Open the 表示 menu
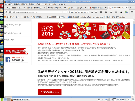This screenshot has width=135, height=101. click(x=24, y=4)
